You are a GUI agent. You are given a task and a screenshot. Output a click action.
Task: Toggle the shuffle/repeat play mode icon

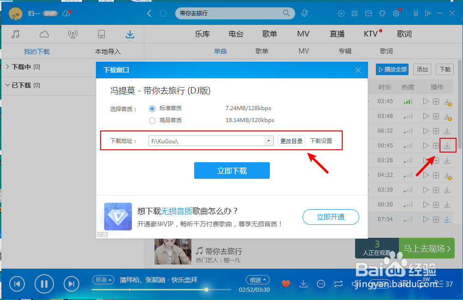pos(338,284)
